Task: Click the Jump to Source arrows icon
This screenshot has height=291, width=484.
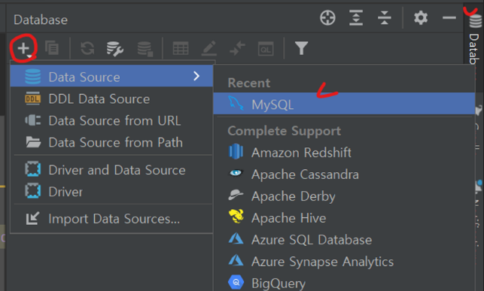Action: (x=237, y=48)
